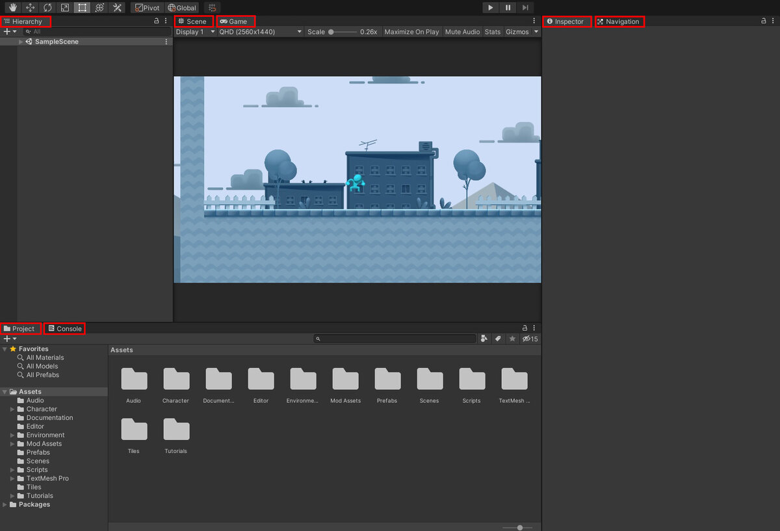The height and width of the screenshot is (531, 780).
Task: Select the Scale tool
Action: pyautogui.click(x=64, y=8)
